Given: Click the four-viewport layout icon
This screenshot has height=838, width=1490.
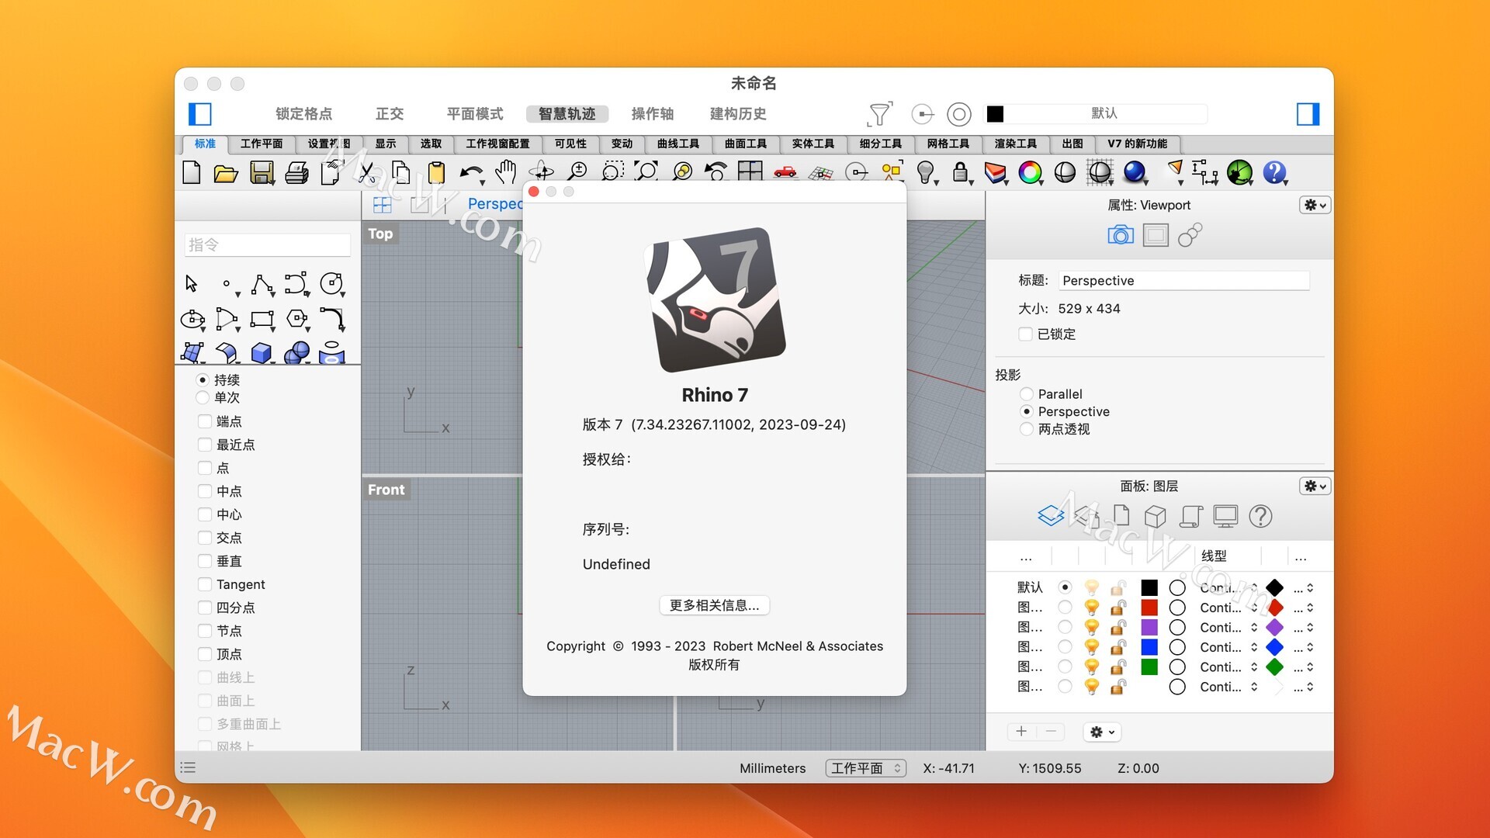Looking at the screenshot, I should [x=750, y=171].
